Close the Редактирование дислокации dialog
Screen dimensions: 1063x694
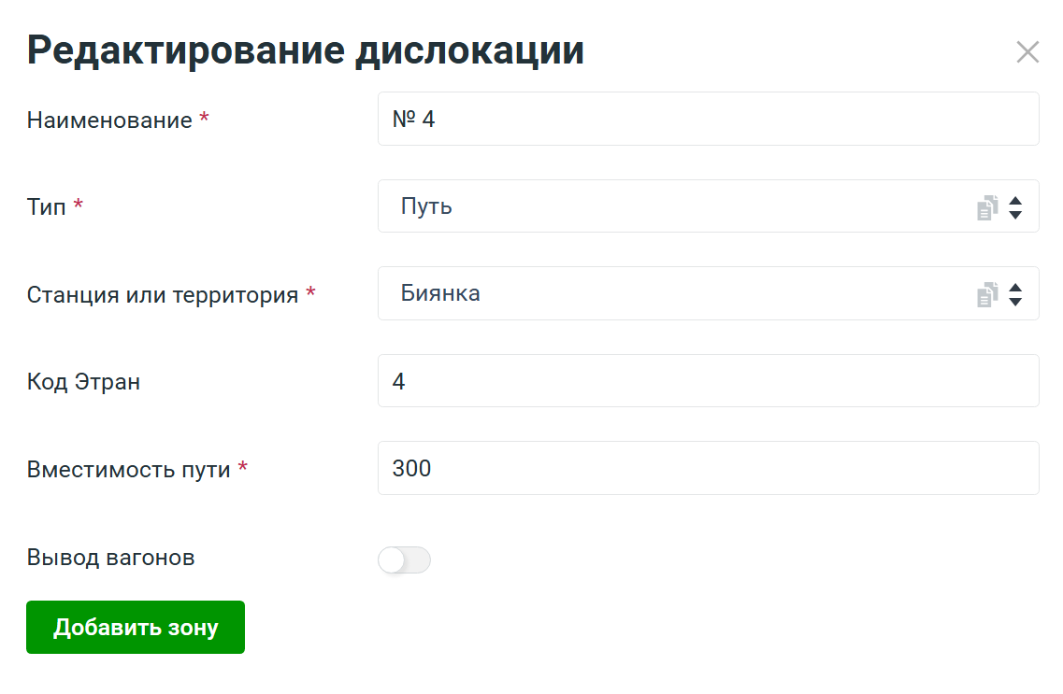pos(1027,52)
